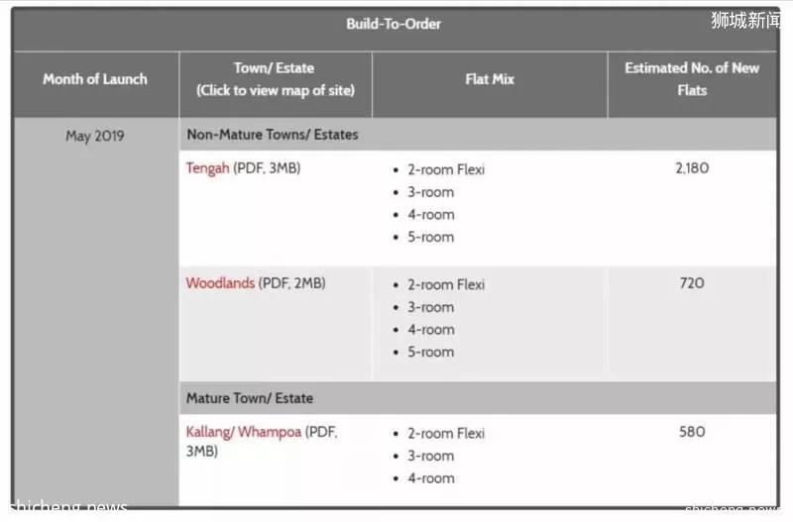Screen dimensions: 793x522
Task: Click the Mature Town/ Estate section row
Action: point(478,398)
